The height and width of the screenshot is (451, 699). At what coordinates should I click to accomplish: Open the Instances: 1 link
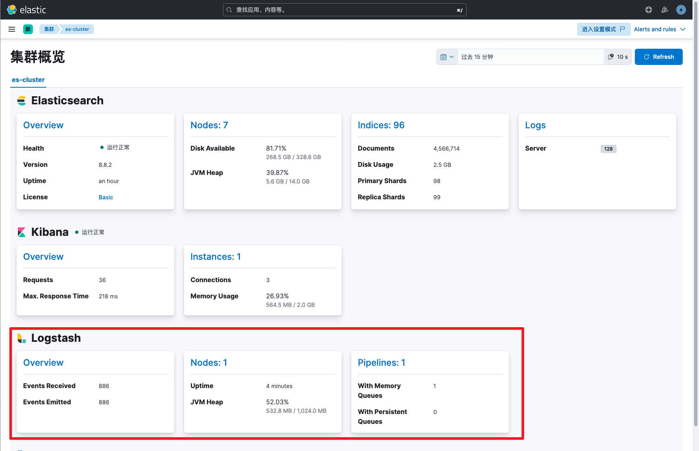click(x=216, y=257)
